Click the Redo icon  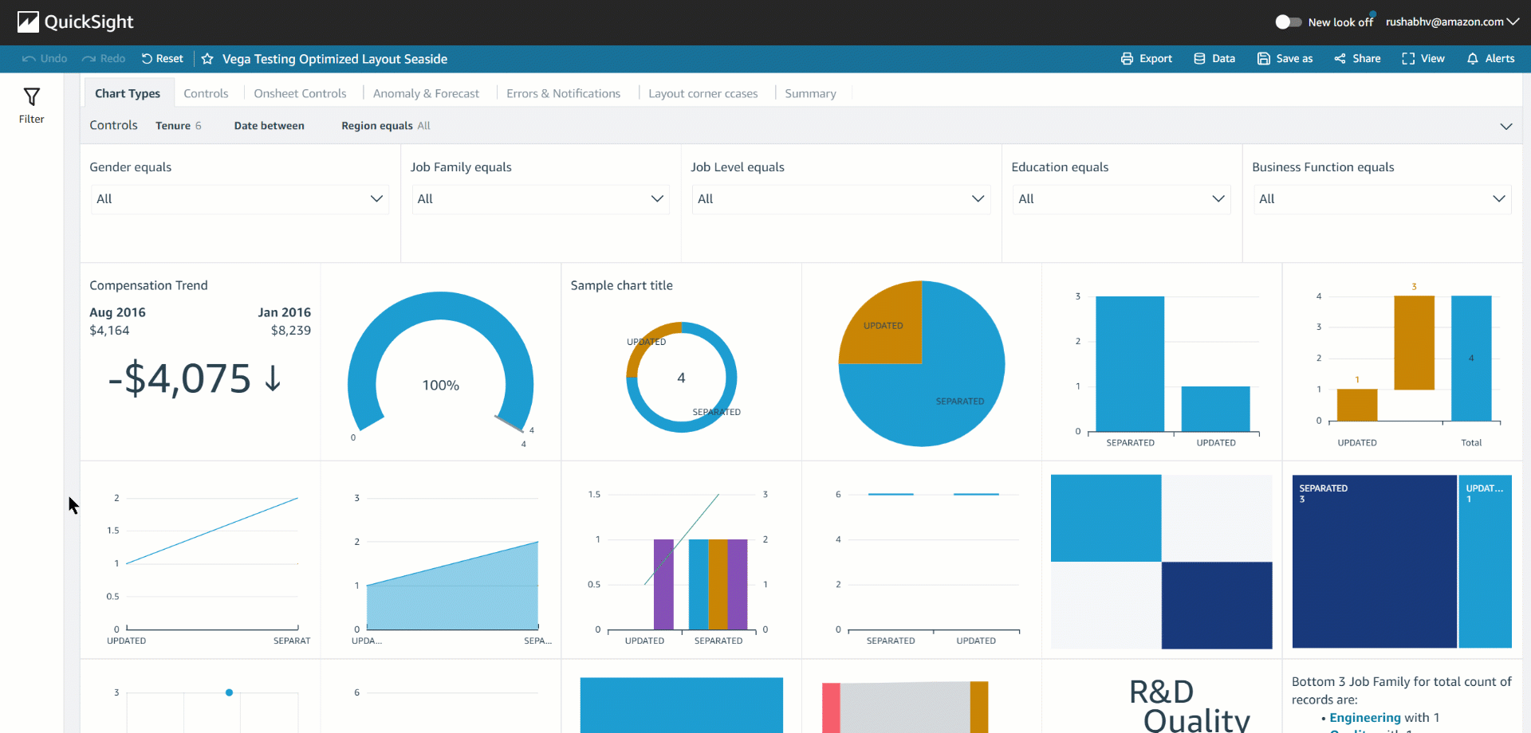tap(89, 58)
